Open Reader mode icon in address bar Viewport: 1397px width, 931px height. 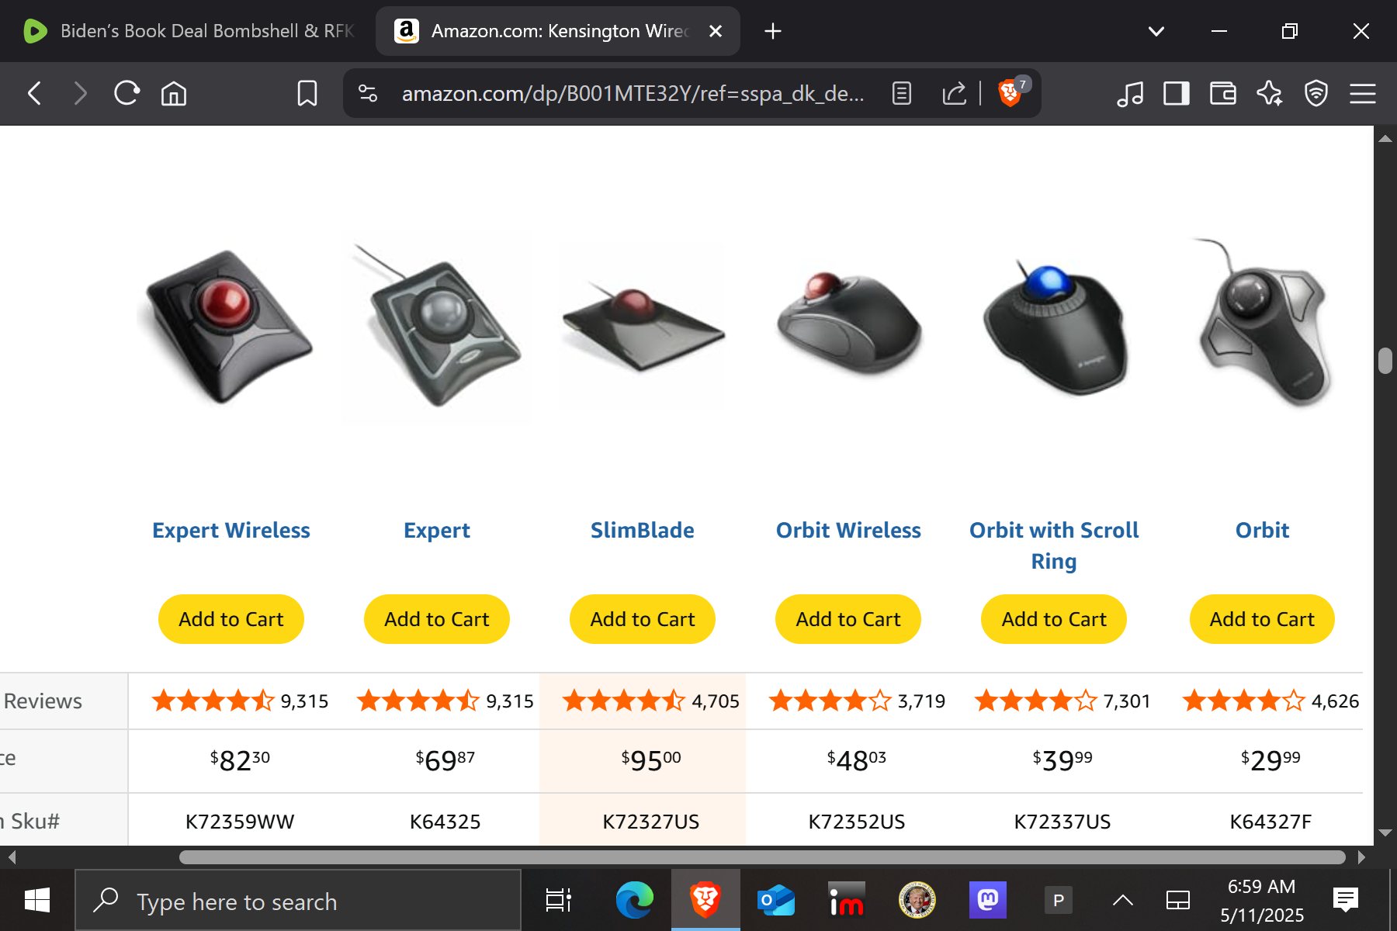tap(902, 93)
